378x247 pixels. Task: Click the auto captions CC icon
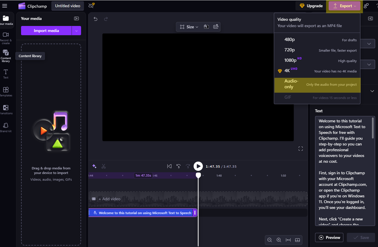216,27
